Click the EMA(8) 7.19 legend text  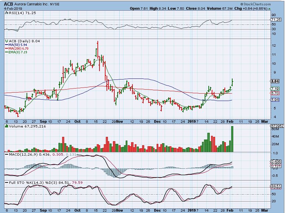tap(18, 52)
